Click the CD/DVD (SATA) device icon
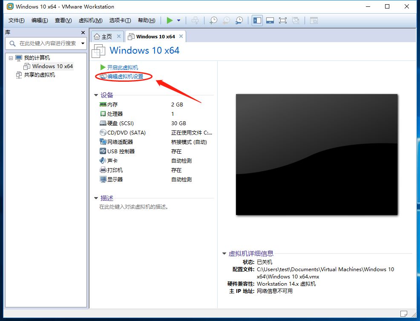Viewport: 420px width, 321px height. click(103, 132)
